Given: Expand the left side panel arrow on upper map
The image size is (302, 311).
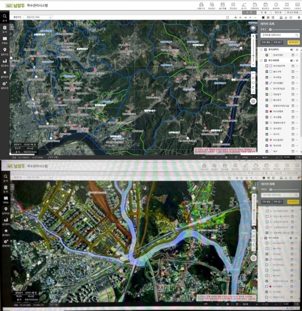Looking at the screenshot, I should (12, 27).
